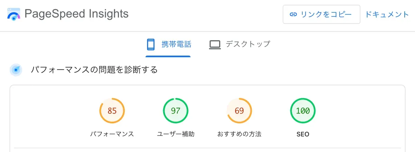Click the blue active-tab underline below 携帯電話
The height and width of the screenshot is (152, 415).
168,56
